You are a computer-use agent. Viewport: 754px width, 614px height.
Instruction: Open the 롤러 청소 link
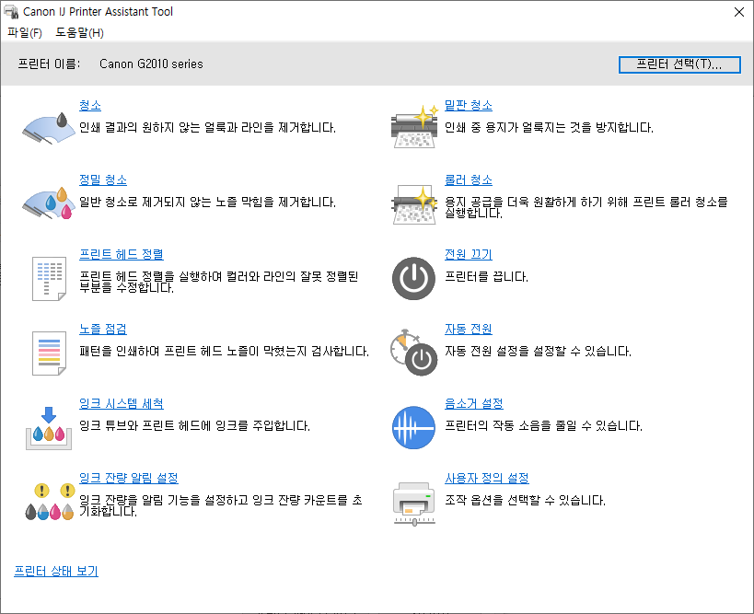[x=469, y=180]
